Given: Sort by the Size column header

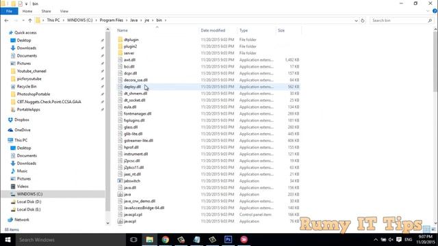Looking at the screenshot, I should [281, 30].
